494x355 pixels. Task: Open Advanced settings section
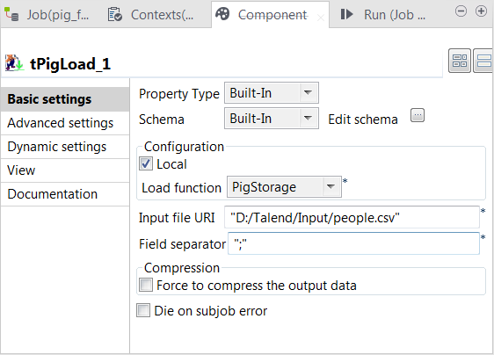point(65,123)
